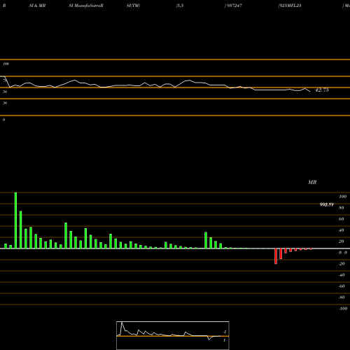Click the 40 label on MR axis
Image resolution: width=350 pixels, height=350 pixels.
pos(341,230)
